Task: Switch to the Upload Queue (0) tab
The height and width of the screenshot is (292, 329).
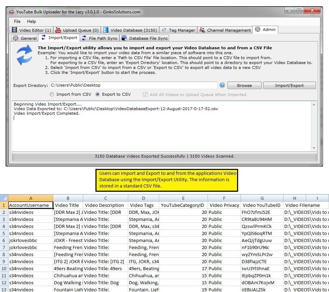Action: [x=77, y=30]
